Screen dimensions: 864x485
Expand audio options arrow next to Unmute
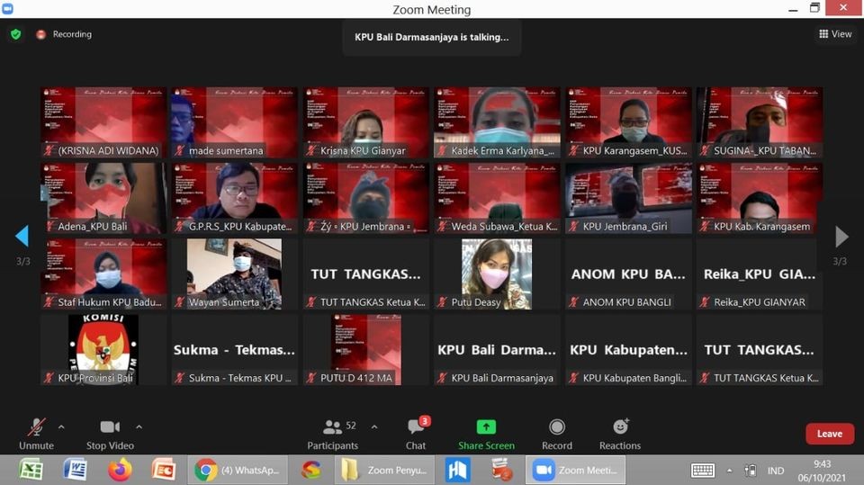tap(61, 427)
